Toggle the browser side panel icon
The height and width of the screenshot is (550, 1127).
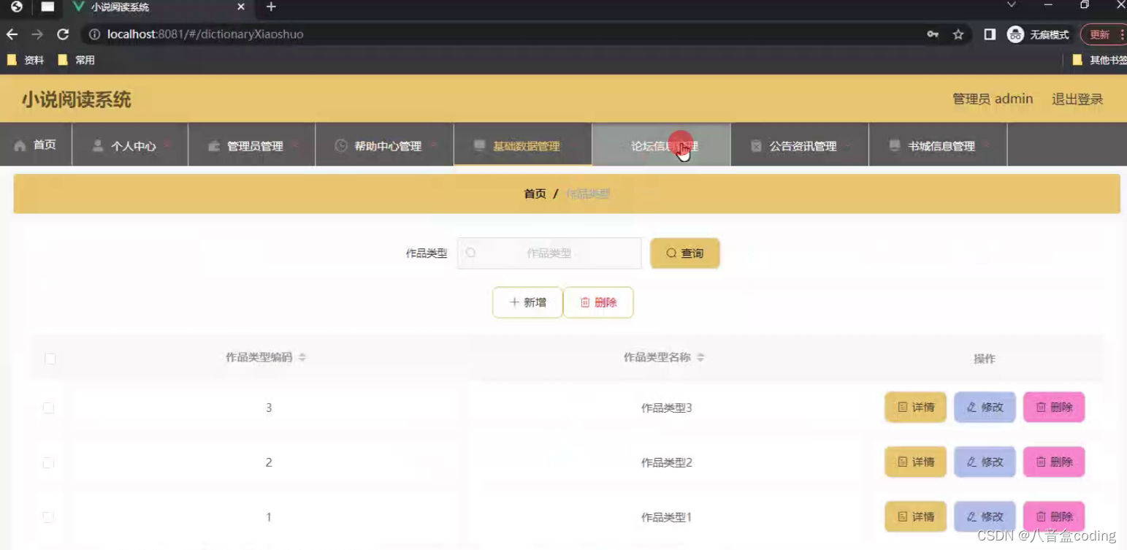[990, 34]
